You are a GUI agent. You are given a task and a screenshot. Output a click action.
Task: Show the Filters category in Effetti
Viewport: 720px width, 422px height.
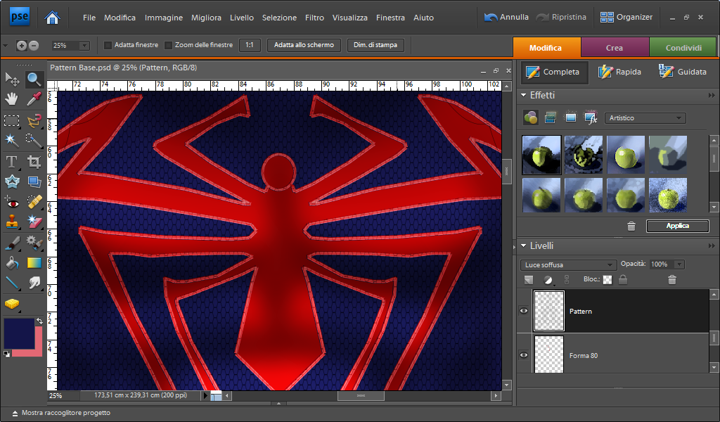530,118
